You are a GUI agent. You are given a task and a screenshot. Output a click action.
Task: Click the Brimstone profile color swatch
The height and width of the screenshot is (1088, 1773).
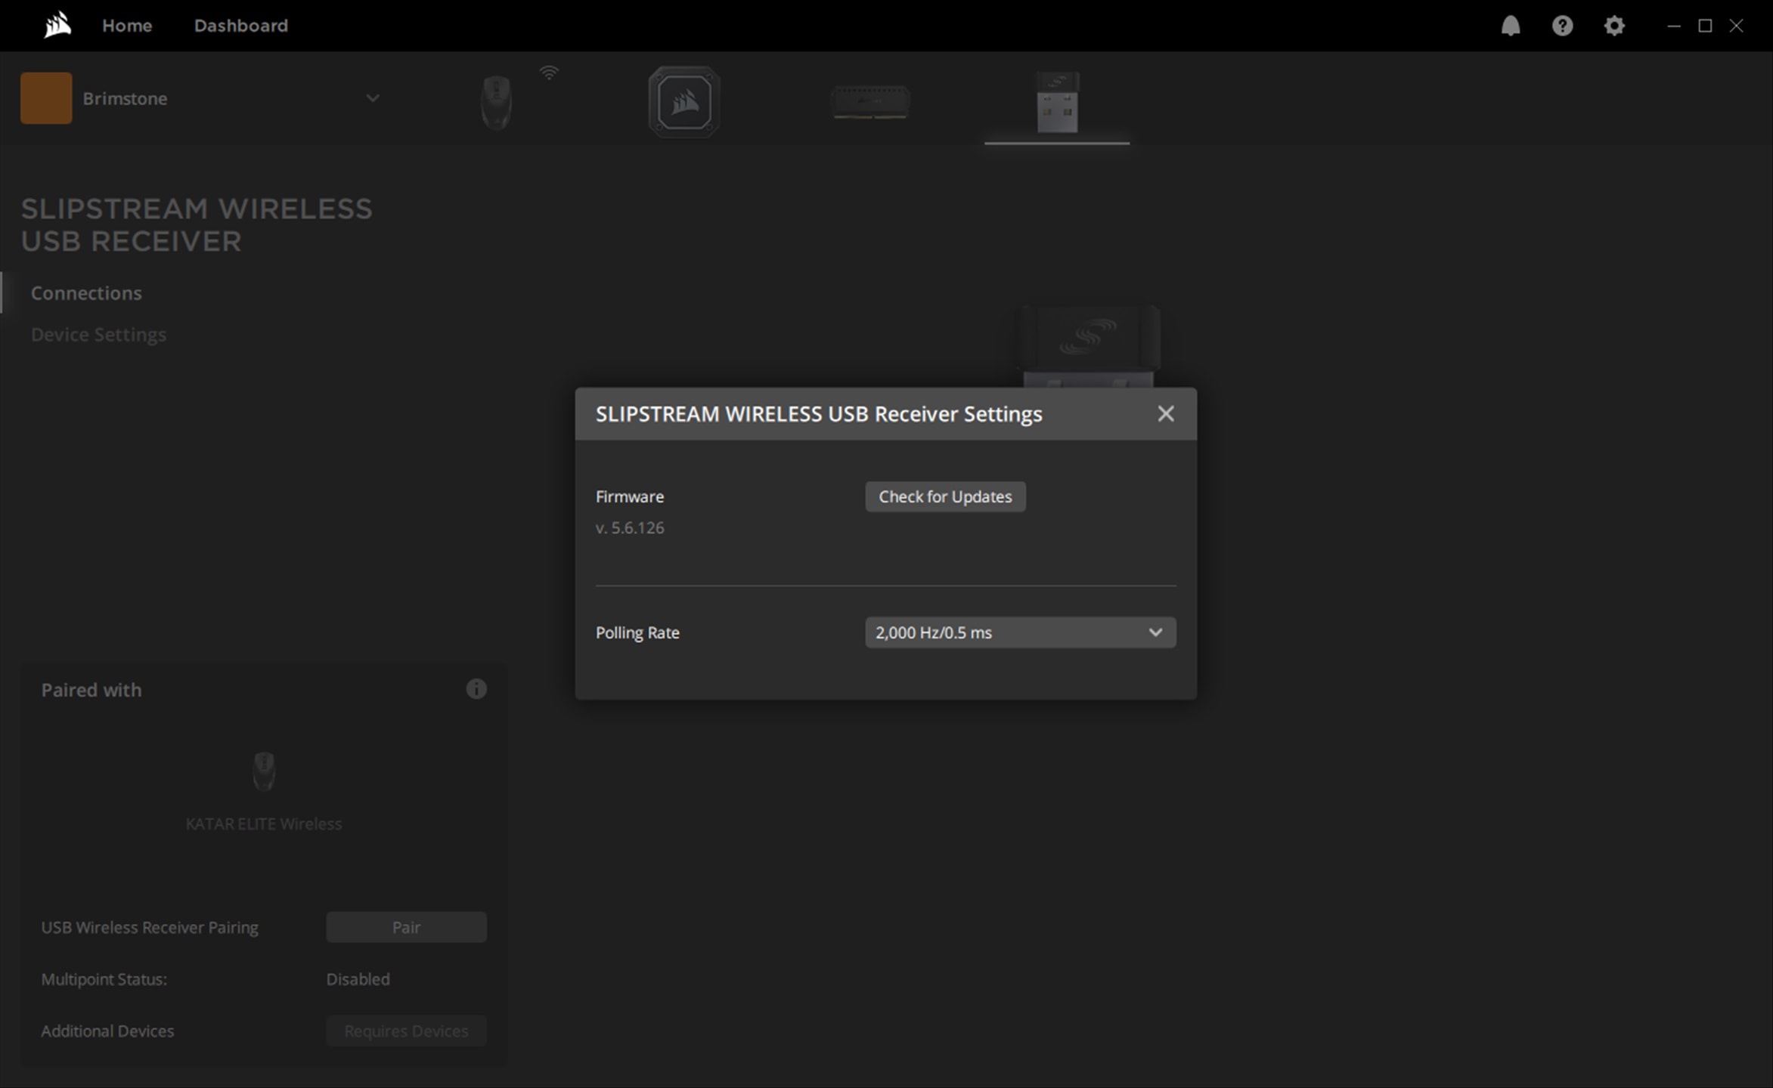(x=46, y=98)
